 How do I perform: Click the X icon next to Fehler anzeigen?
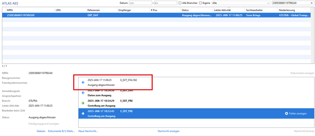click(286, 114)
